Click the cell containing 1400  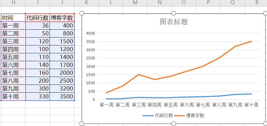pos(62,57)
